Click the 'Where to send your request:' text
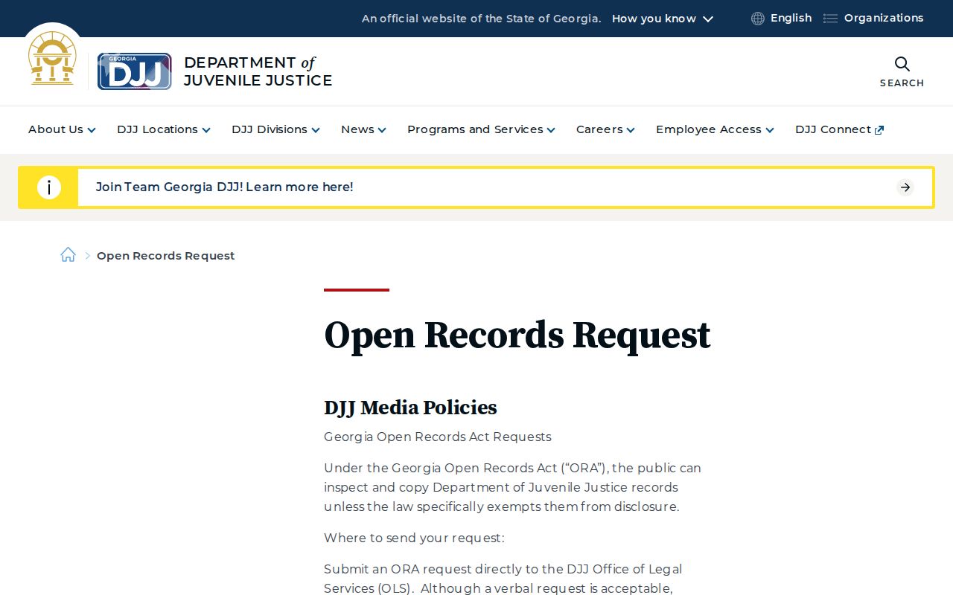The height and width of the screenshot is (595, 953). [x=414, y=538]
